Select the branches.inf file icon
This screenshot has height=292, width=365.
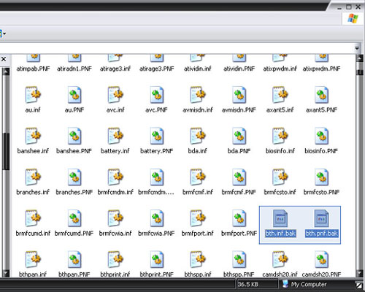pos(33,177)
